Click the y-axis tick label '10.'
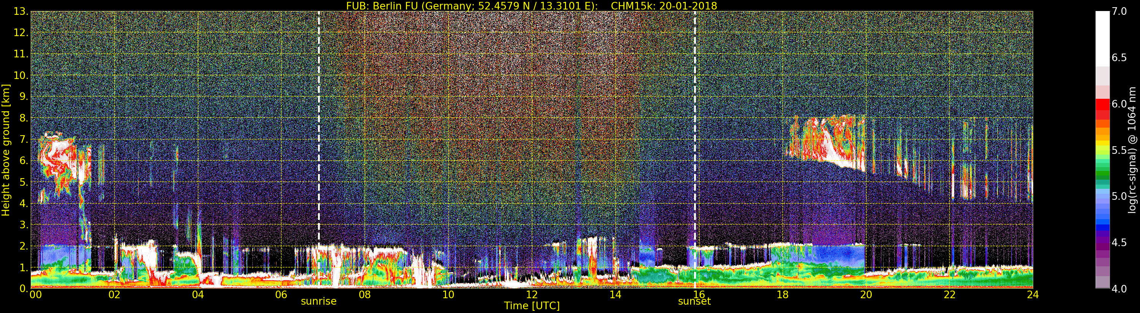The height and width of the screenshot is (313, 1140). [21, 75]
